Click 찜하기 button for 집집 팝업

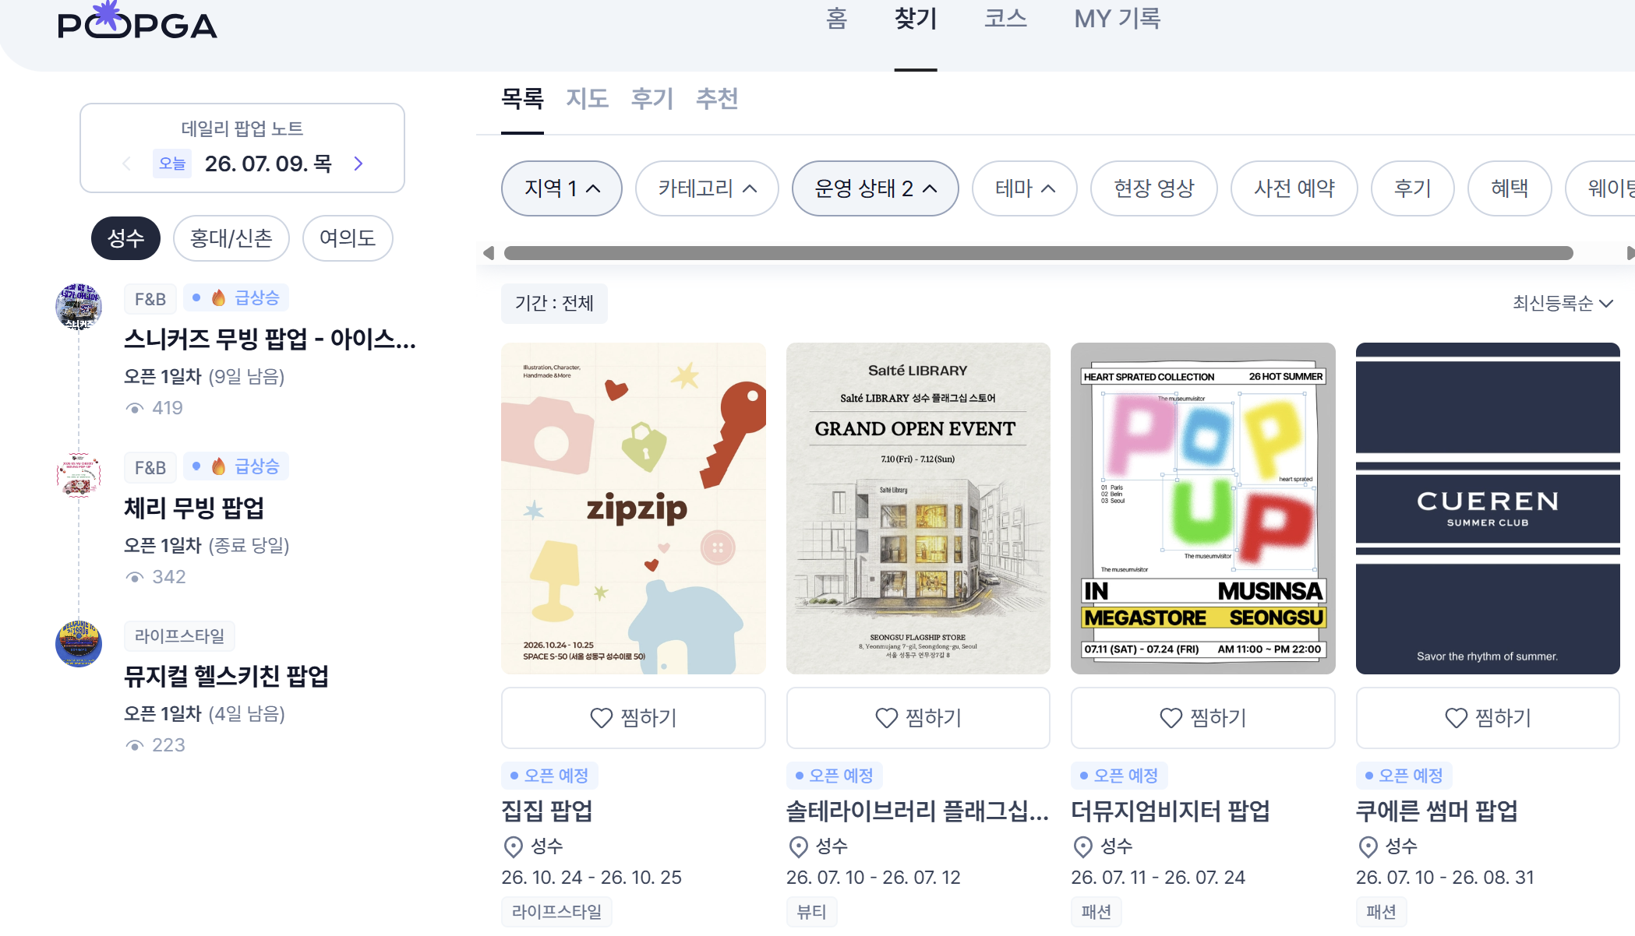point(634,718)
